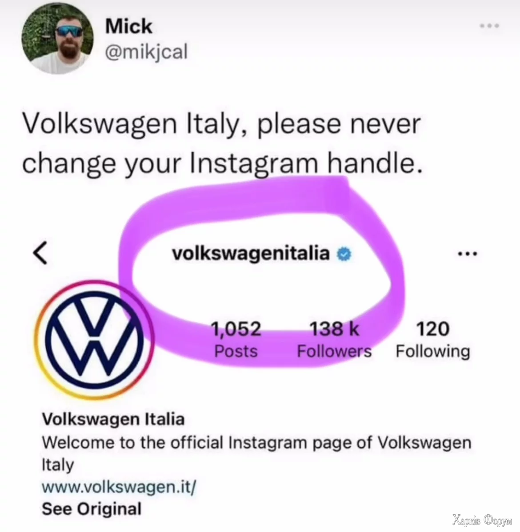This screenshot has width=520, height=532.
Task: Open the Volkswagen logo story ring
Action: (94, 339)
